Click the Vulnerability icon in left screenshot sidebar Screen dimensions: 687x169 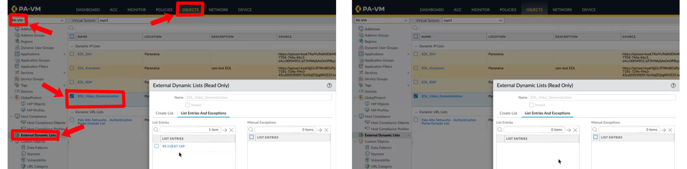point(23,160)
